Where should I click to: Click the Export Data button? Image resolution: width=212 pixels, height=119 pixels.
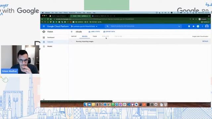[109, 32]
